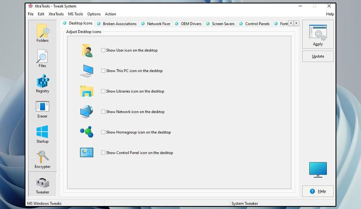Screen dimensions: 361x209
Task: Open the Action menu
Action: click(x=110, y=14)
